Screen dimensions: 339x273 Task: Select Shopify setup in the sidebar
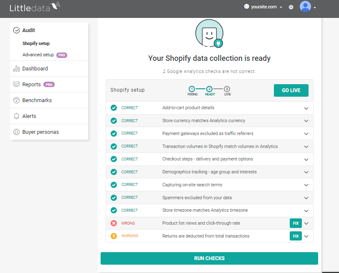(x=36, y=43)
